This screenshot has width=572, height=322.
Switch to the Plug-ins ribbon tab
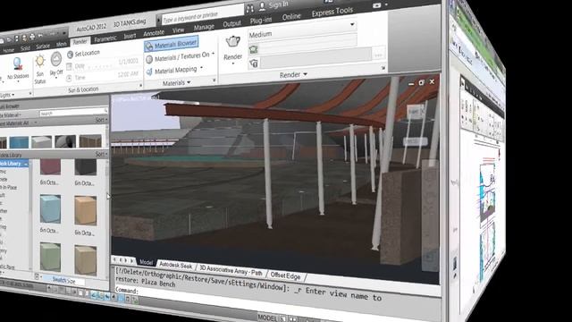pyautogui.click(x=261, y=21)
